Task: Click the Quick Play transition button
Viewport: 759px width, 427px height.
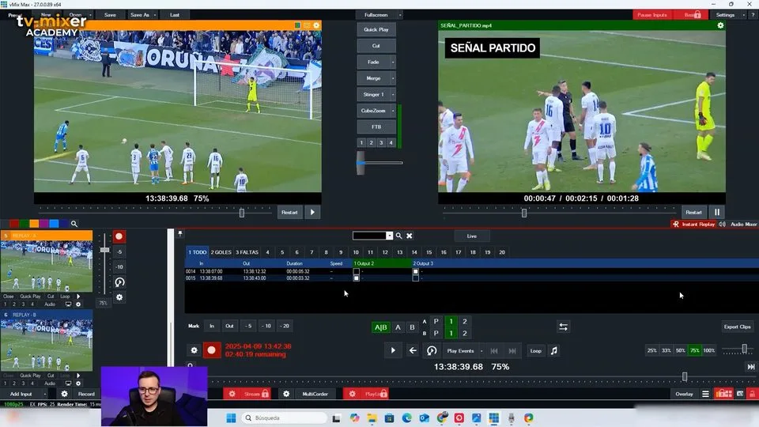Action: pyautogui.click(x=376, y=29)
